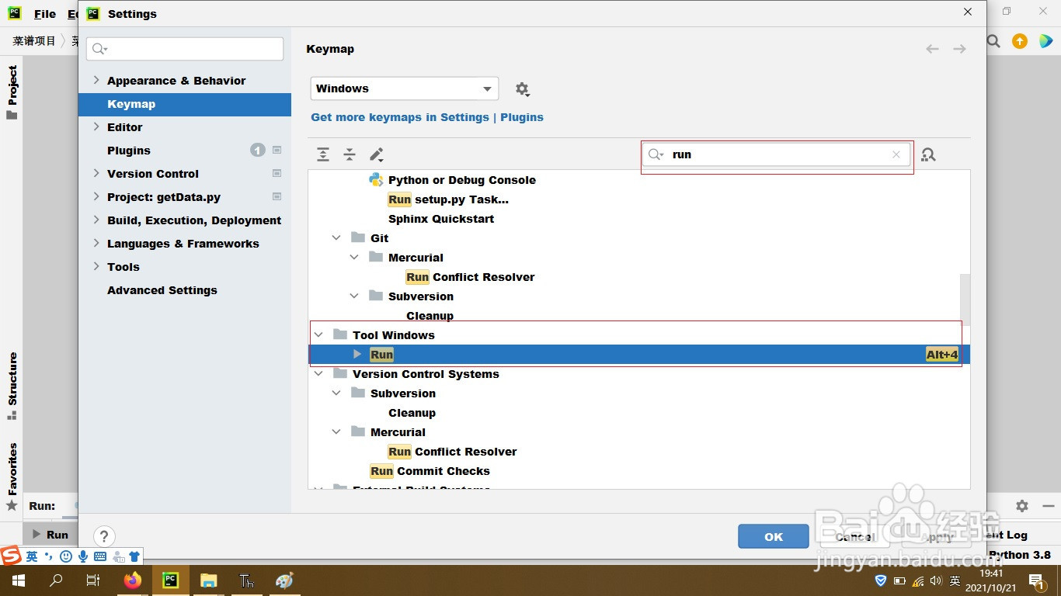1061x596 pixels.
Task: Expand Build, Execution, Deployment section
Action: click(x=96, y=220)
